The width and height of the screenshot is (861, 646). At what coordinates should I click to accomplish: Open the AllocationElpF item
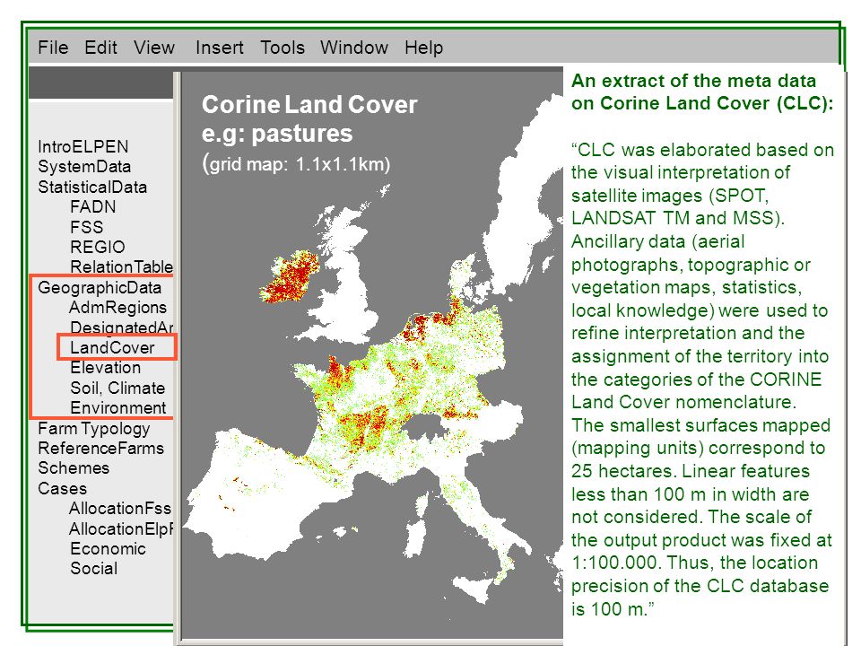(x=121, y=529)
